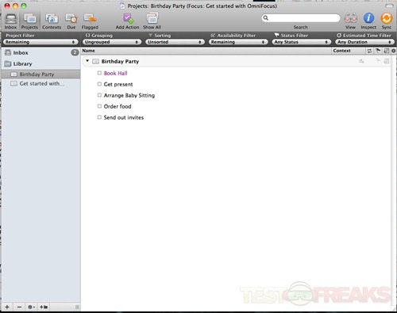Select the Arrange Baby Sitting text
Image resolution: width=397 pixels, height=313 pixels.
pyautogui.click(x=129, y=95)
